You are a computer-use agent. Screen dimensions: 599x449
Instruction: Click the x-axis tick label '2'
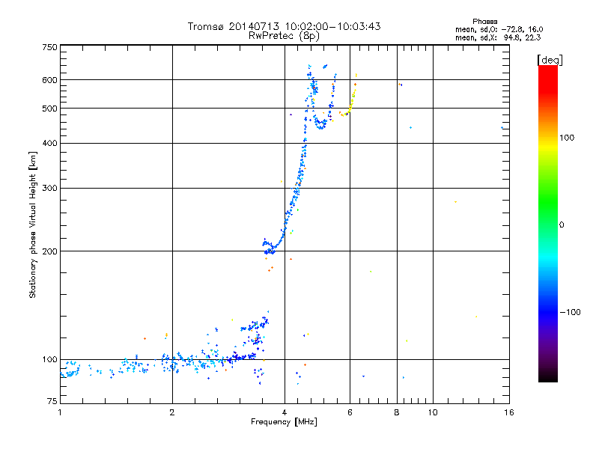(x=172, y=412)
